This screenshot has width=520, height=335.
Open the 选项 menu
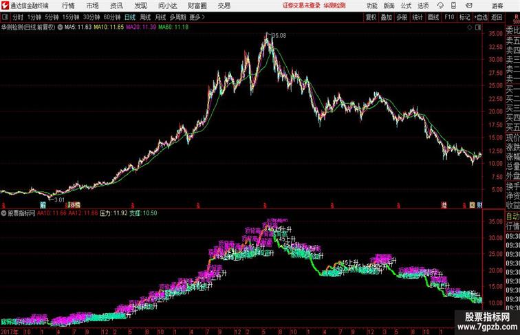click(423, 6)
